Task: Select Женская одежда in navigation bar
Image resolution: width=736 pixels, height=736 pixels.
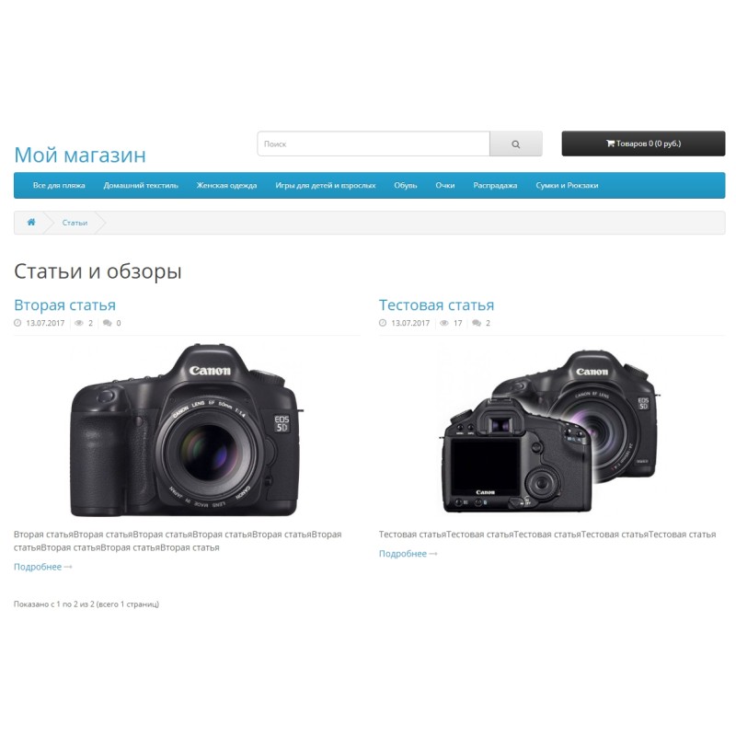Action: click(x=226, y=186)
